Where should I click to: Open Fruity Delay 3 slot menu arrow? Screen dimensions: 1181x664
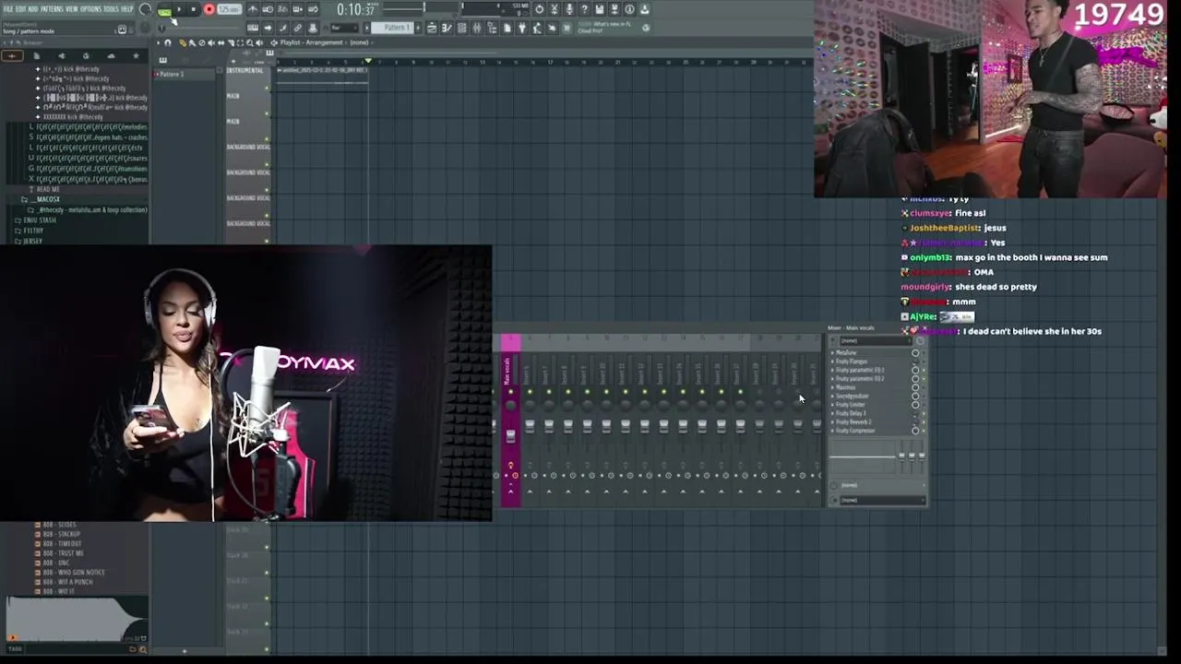click(832, 413)
